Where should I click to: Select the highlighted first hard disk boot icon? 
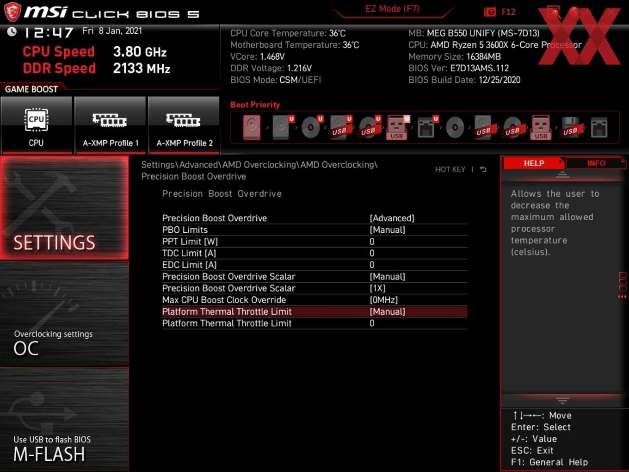click(x=252, y=127)
